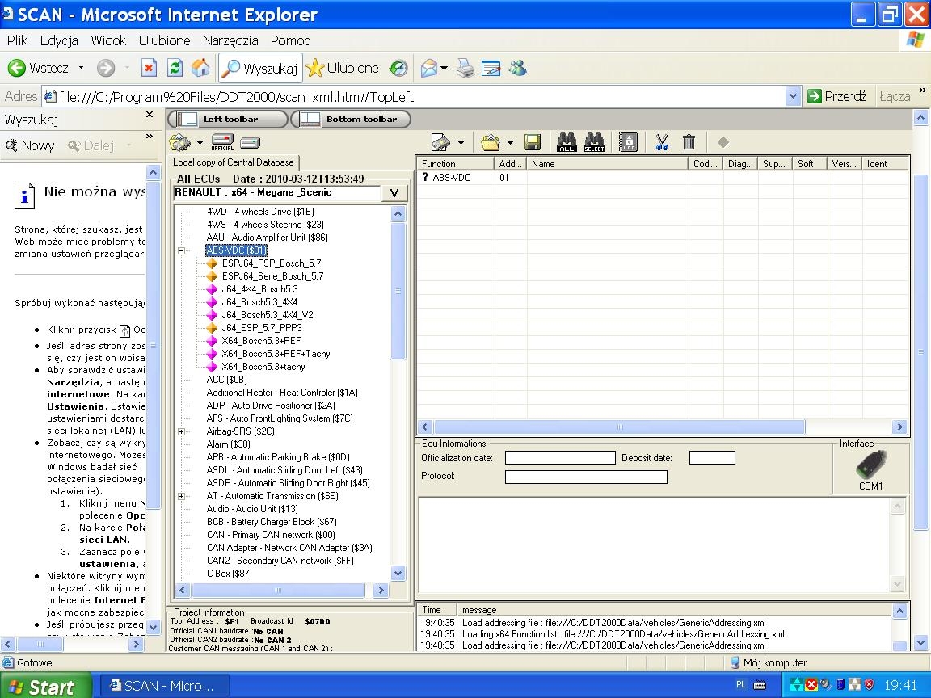
Task: Expand the Airbag-SRS ($2C) tree node
Action: click(x=181, y=431)
